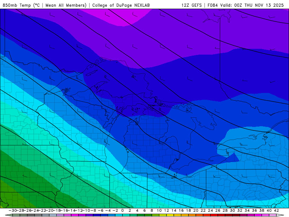Click the "Mean All Members)" header text
The image size is (289, 217).
click(66, 5)
